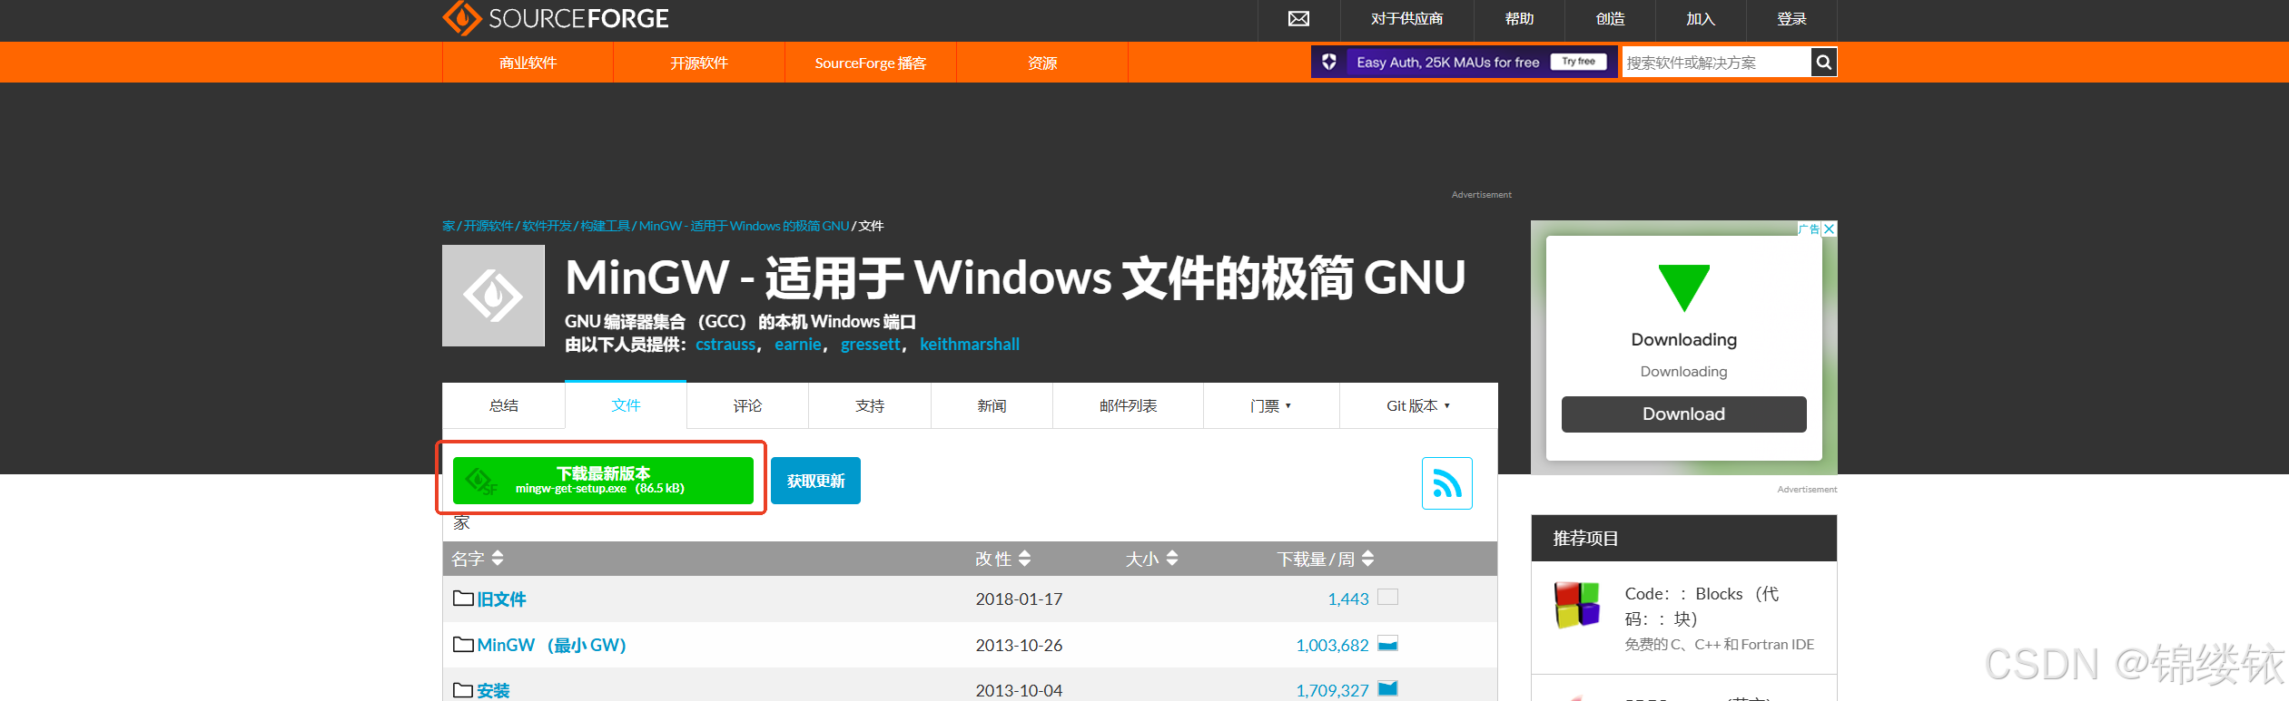Close the advertisement with X icon
The height and width of the screenshot is (701, 2289).
tap(1830, 229)
